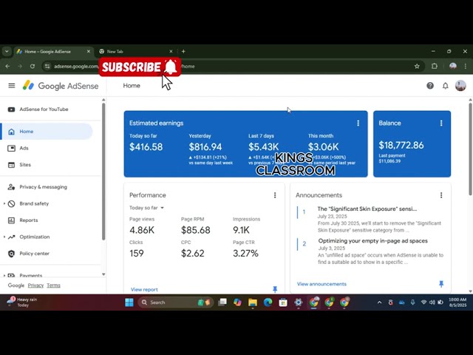Click the Sites layout icon

pyautogui.click(x=12, y=165)
